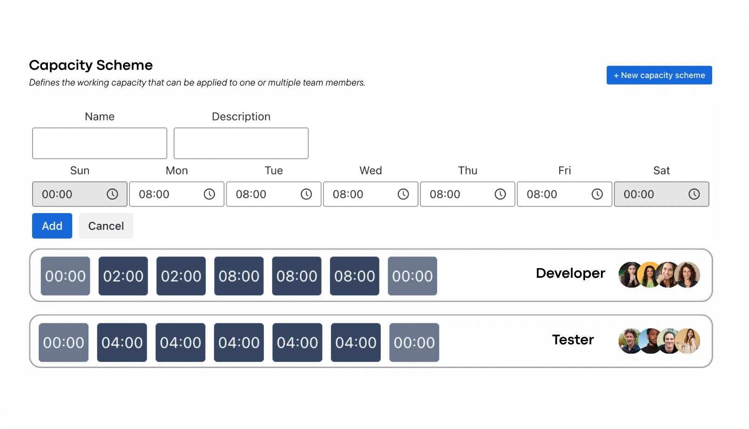This screenshot has height=429, width=749.
Task: Click the first avatar in Tester row
Action: click(x=629, y=341)
